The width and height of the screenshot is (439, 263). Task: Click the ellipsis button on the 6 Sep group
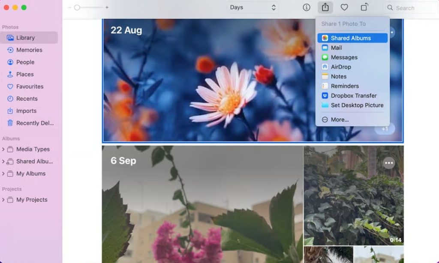[388, 163]
